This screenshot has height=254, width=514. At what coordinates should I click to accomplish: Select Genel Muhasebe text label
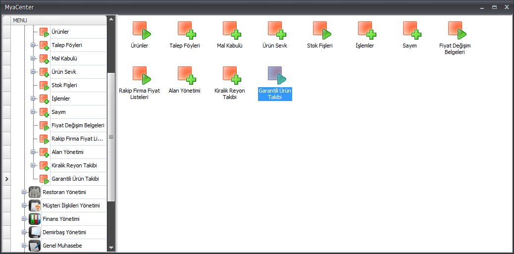[x=62, y=246]
